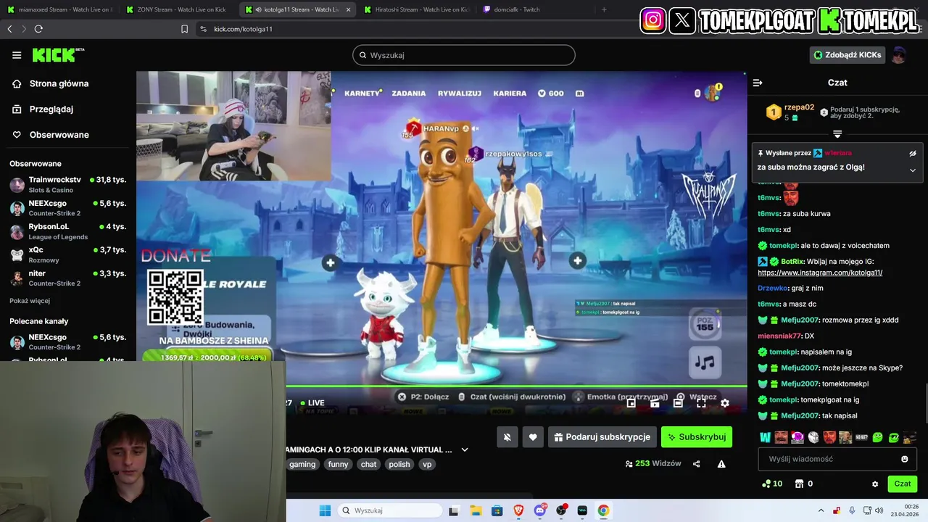This screenshot has height=522, width=928.
Task: Open the Instagram link in BotRix message
Action: pos(820,273)
